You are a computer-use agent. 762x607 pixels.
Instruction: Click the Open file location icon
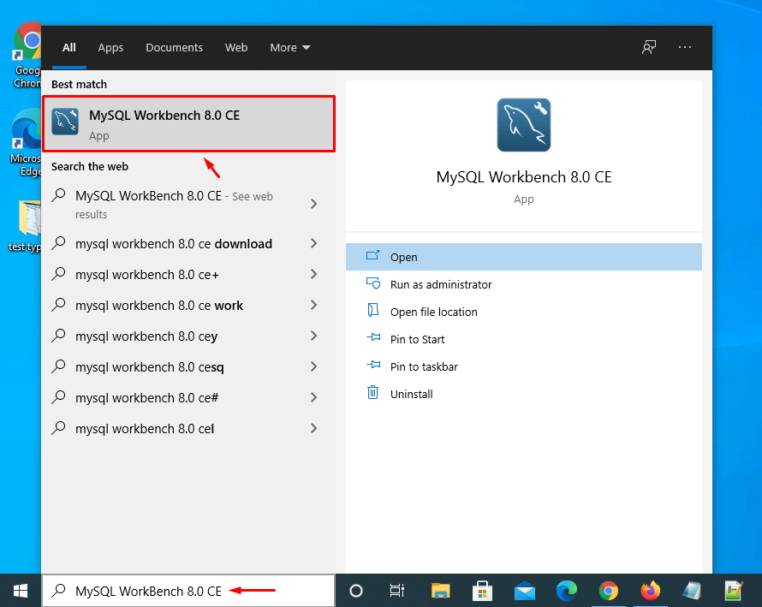click(x=372, y=311)
